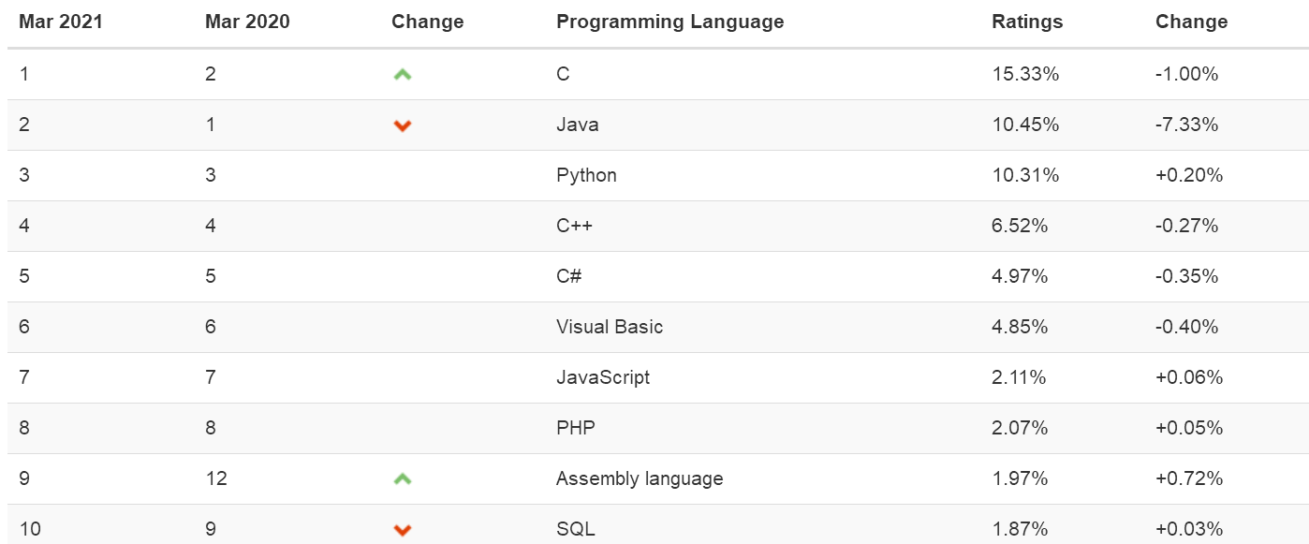
Task: Click the +0.72% change value
Action: [1189, 478]
